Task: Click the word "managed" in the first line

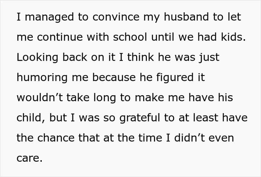Action: click(43, 18)
